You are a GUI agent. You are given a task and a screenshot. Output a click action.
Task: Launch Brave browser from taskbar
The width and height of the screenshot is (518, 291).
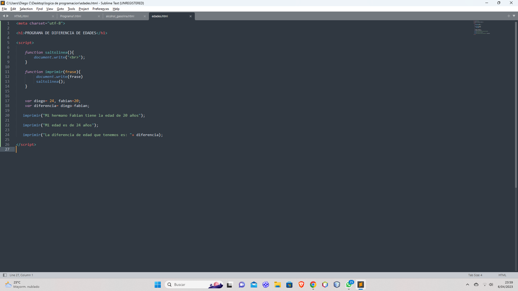pos(301,285)
